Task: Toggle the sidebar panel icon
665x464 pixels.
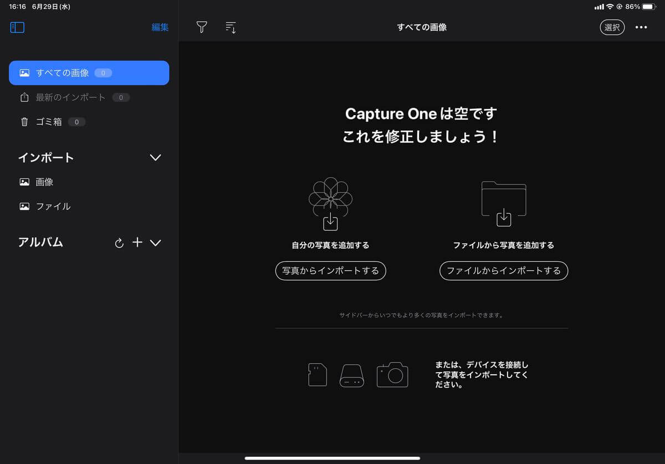Action: click(x=17, y=27)
